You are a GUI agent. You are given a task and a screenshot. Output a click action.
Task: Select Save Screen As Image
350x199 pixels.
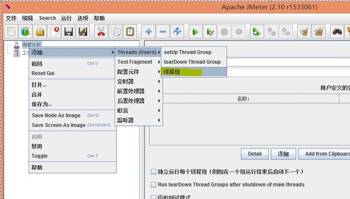click(72, 125)
